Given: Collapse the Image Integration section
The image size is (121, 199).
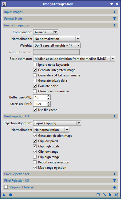Looking at the screenshot, I should pos(60,25).
